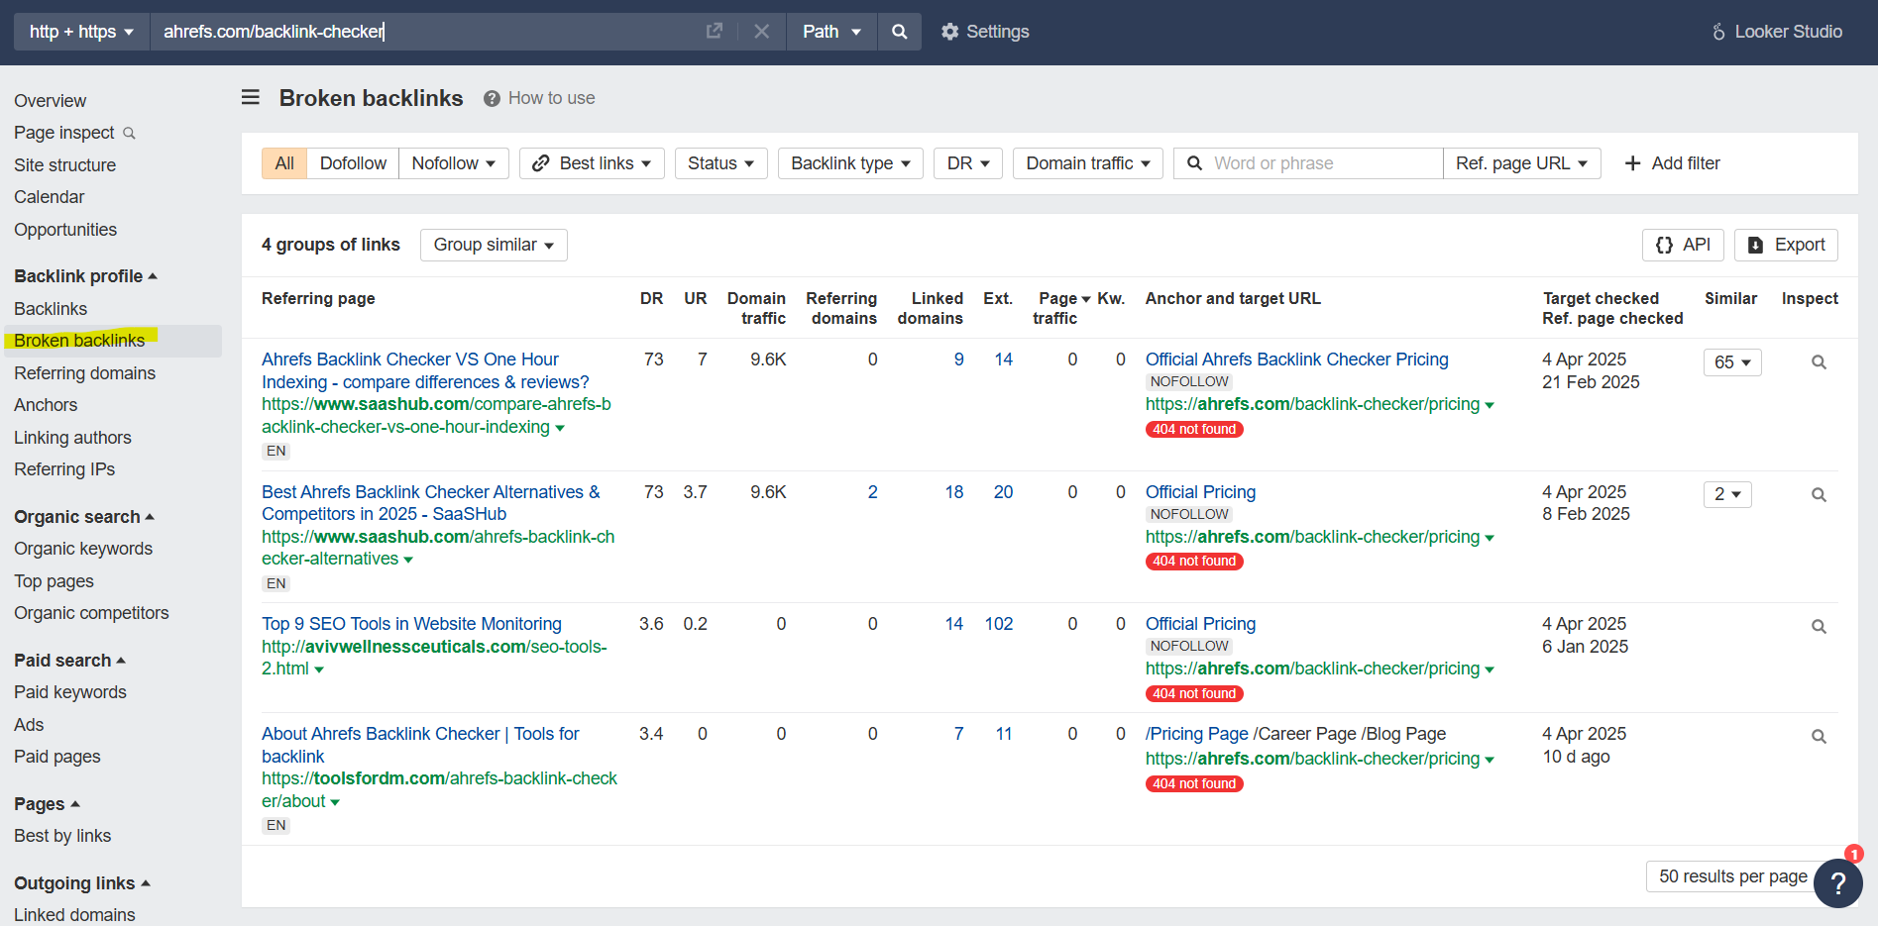1878x926 pixels.
Task: Click referring domains value 2
Action: coord(872,492)
